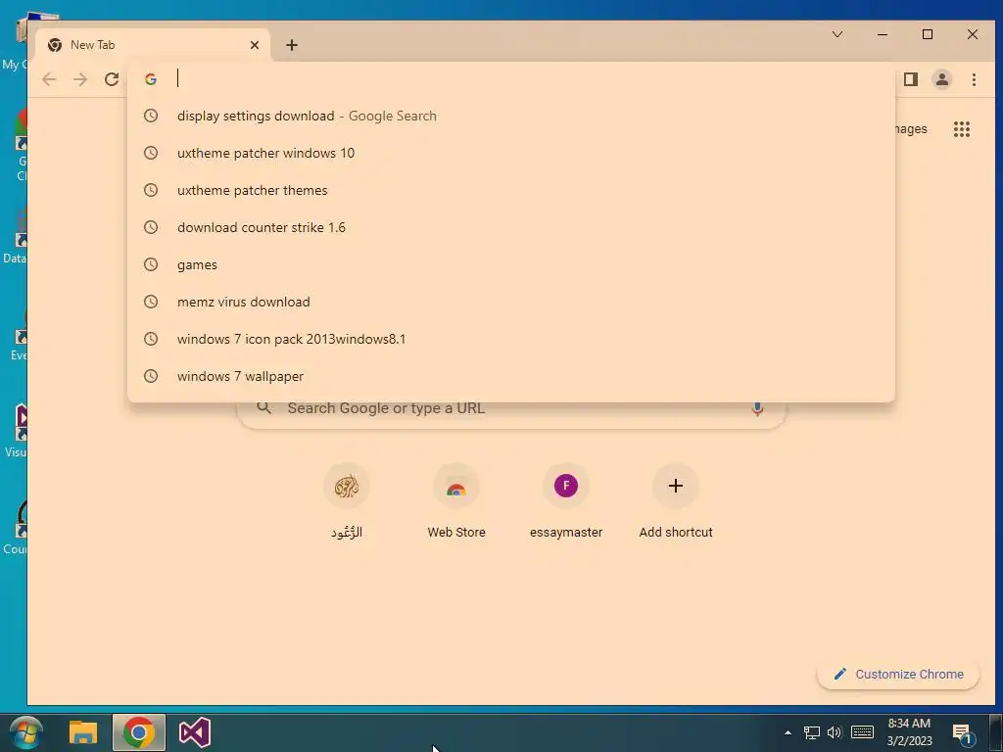Select suggestion games
The height and width of the screenshot is (752, 1003).
click(511, 264)
